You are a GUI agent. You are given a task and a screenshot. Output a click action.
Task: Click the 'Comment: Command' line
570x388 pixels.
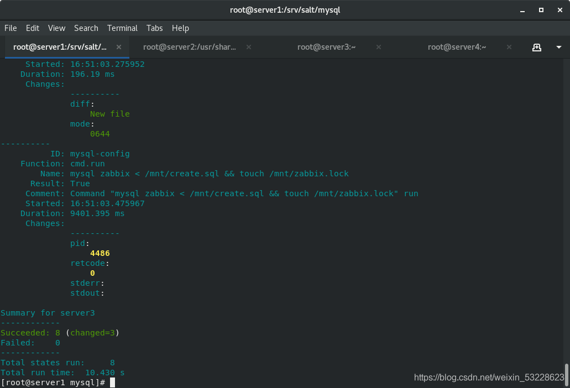[222, 193]
